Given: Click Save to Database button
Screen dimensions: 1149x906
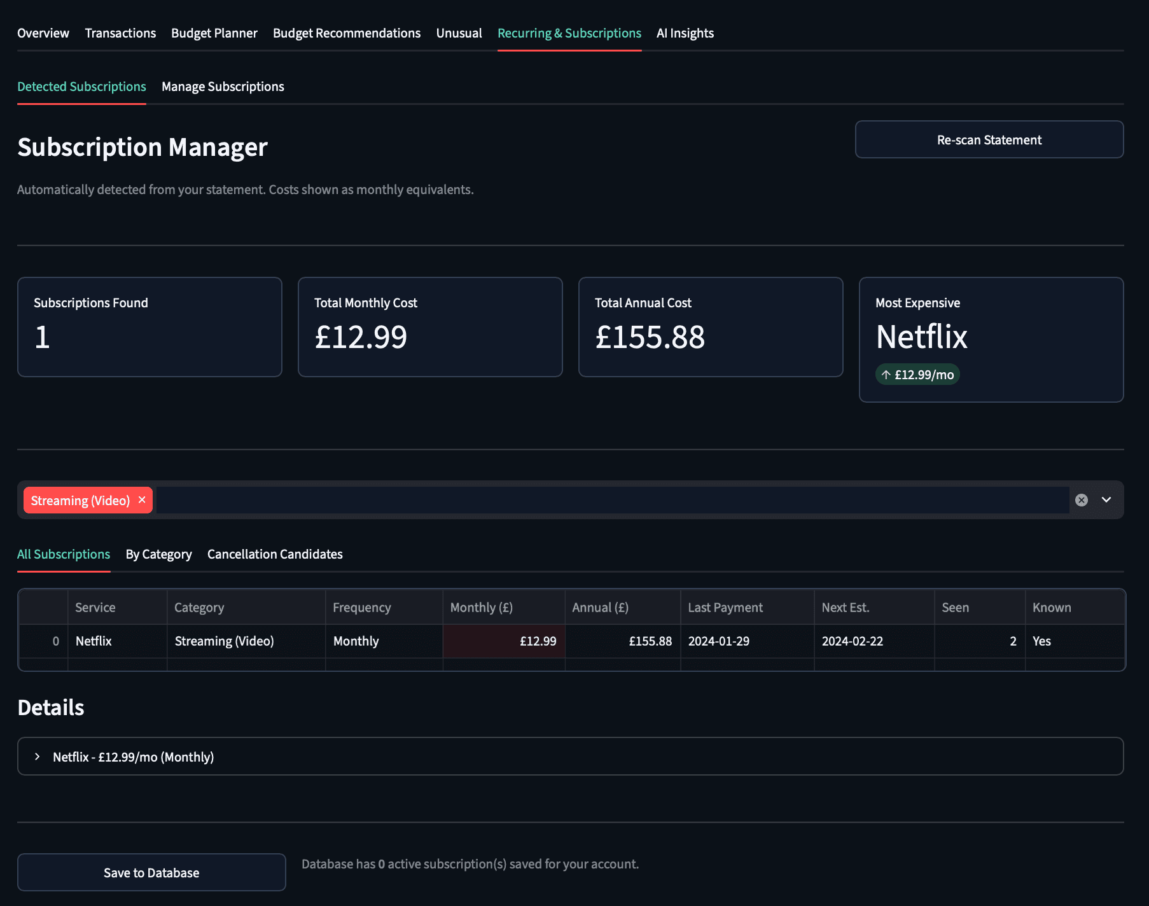Looking at the screenshot, I should pyautogui.click(x=151, y=872).
